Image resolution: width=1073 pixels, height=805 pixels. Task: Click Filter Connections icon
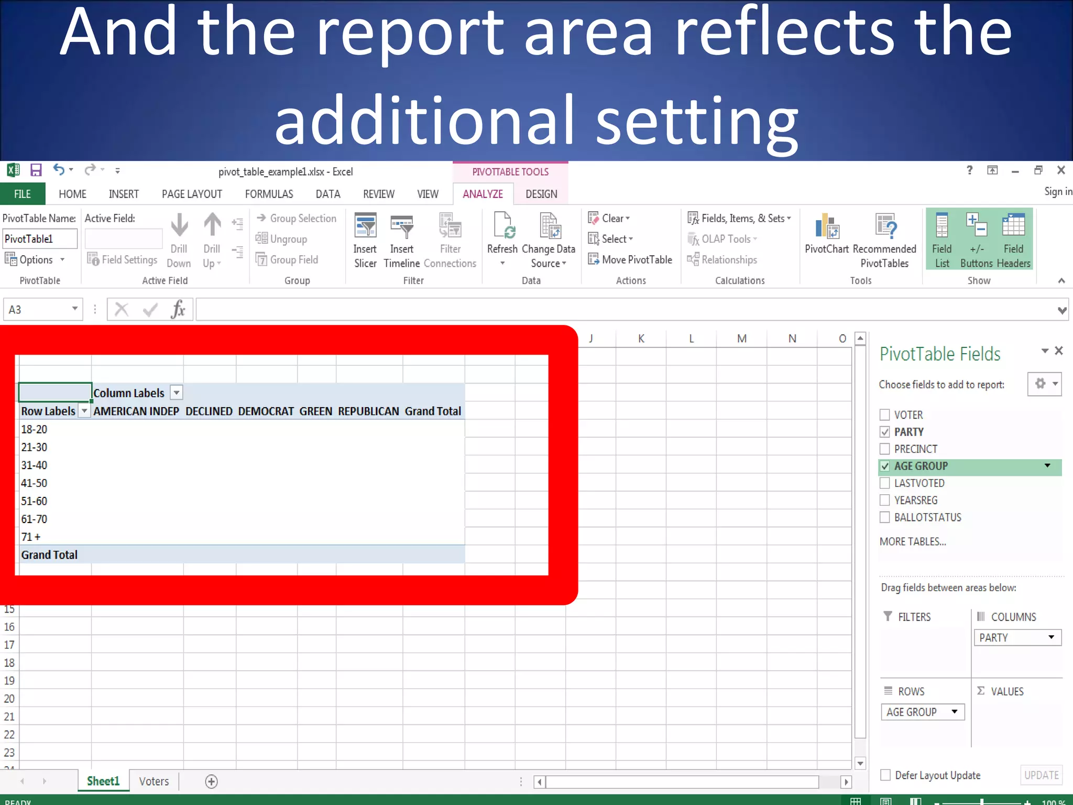click(450, 225)
